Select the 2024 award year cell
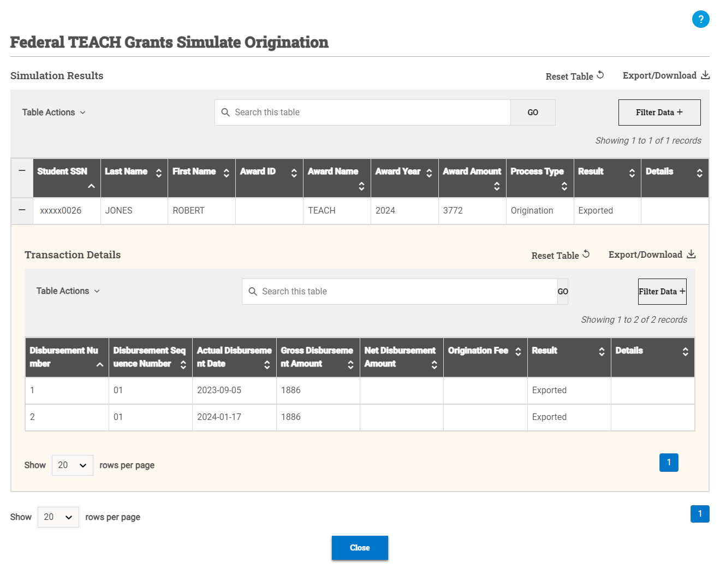This screenshot has height=574, width=720. tap(404, 211)
